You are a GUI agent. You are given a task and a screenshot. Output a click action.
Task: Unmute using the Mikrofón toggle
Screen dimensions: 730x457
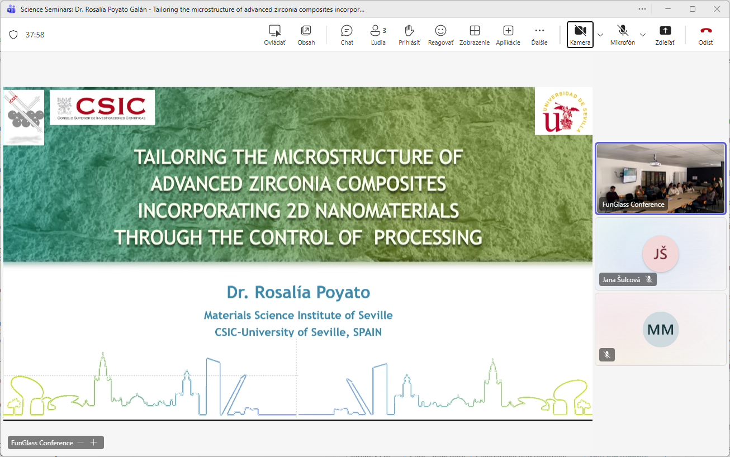point(622,35)
